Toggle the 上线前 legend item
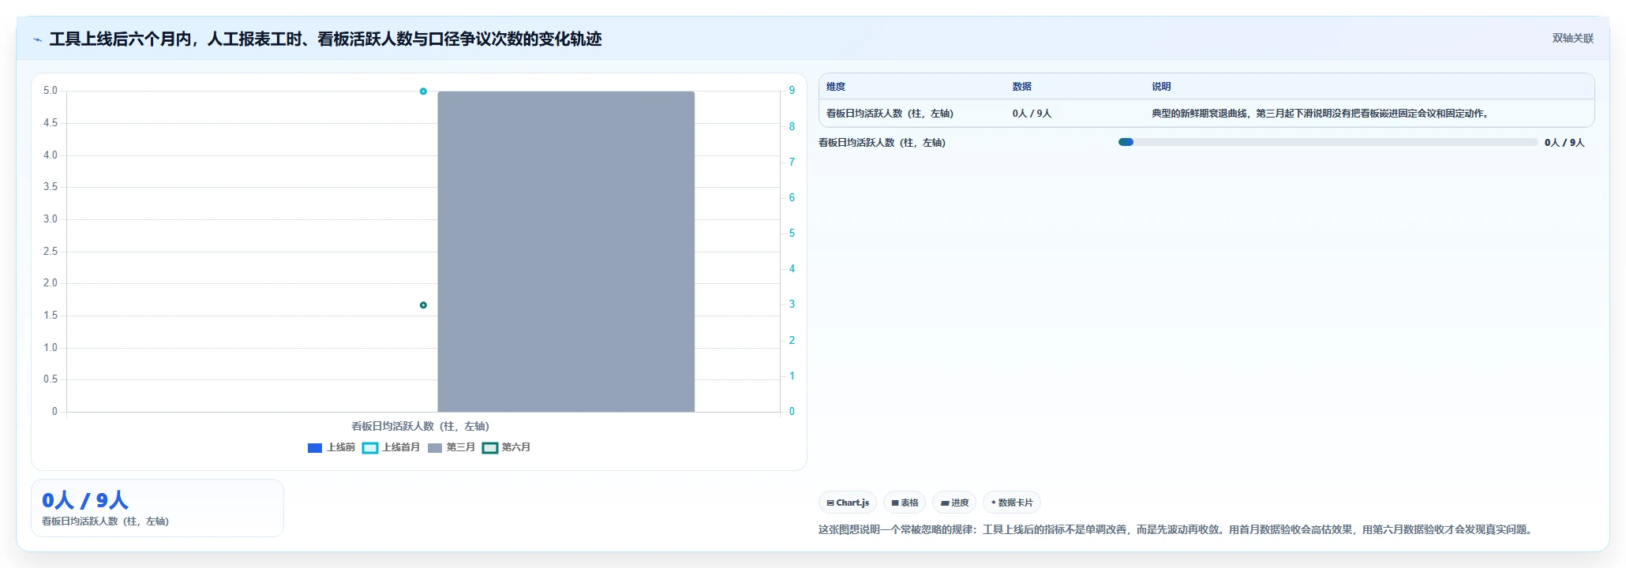The image size is (1626, 568). click(331, 447)
